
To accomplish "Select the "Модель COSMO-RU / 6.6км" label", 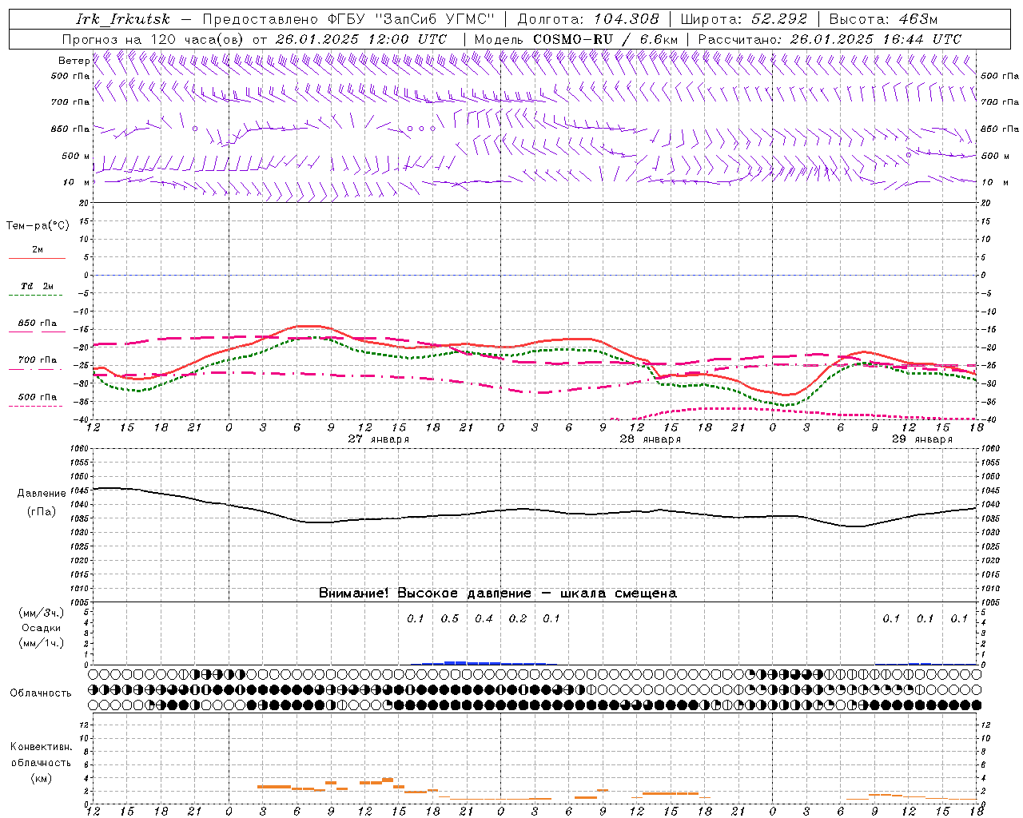I will tap(575, 39).
